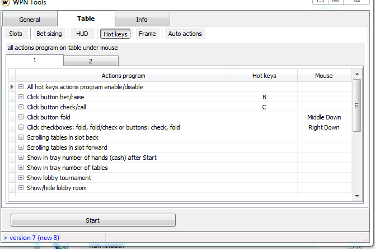Click the WPN Tools title bar icon
The width and height of the screenshot is (375, 249).
click(5, 2)
